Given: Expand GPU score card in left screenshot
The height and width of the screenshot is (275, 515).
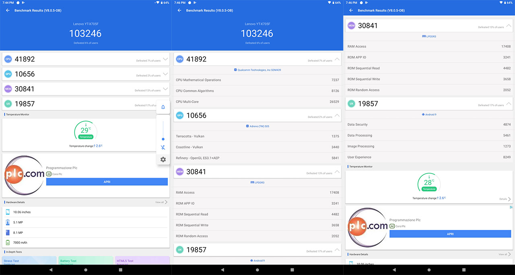Looking at the screenshot, I should (x=165, y=74).
